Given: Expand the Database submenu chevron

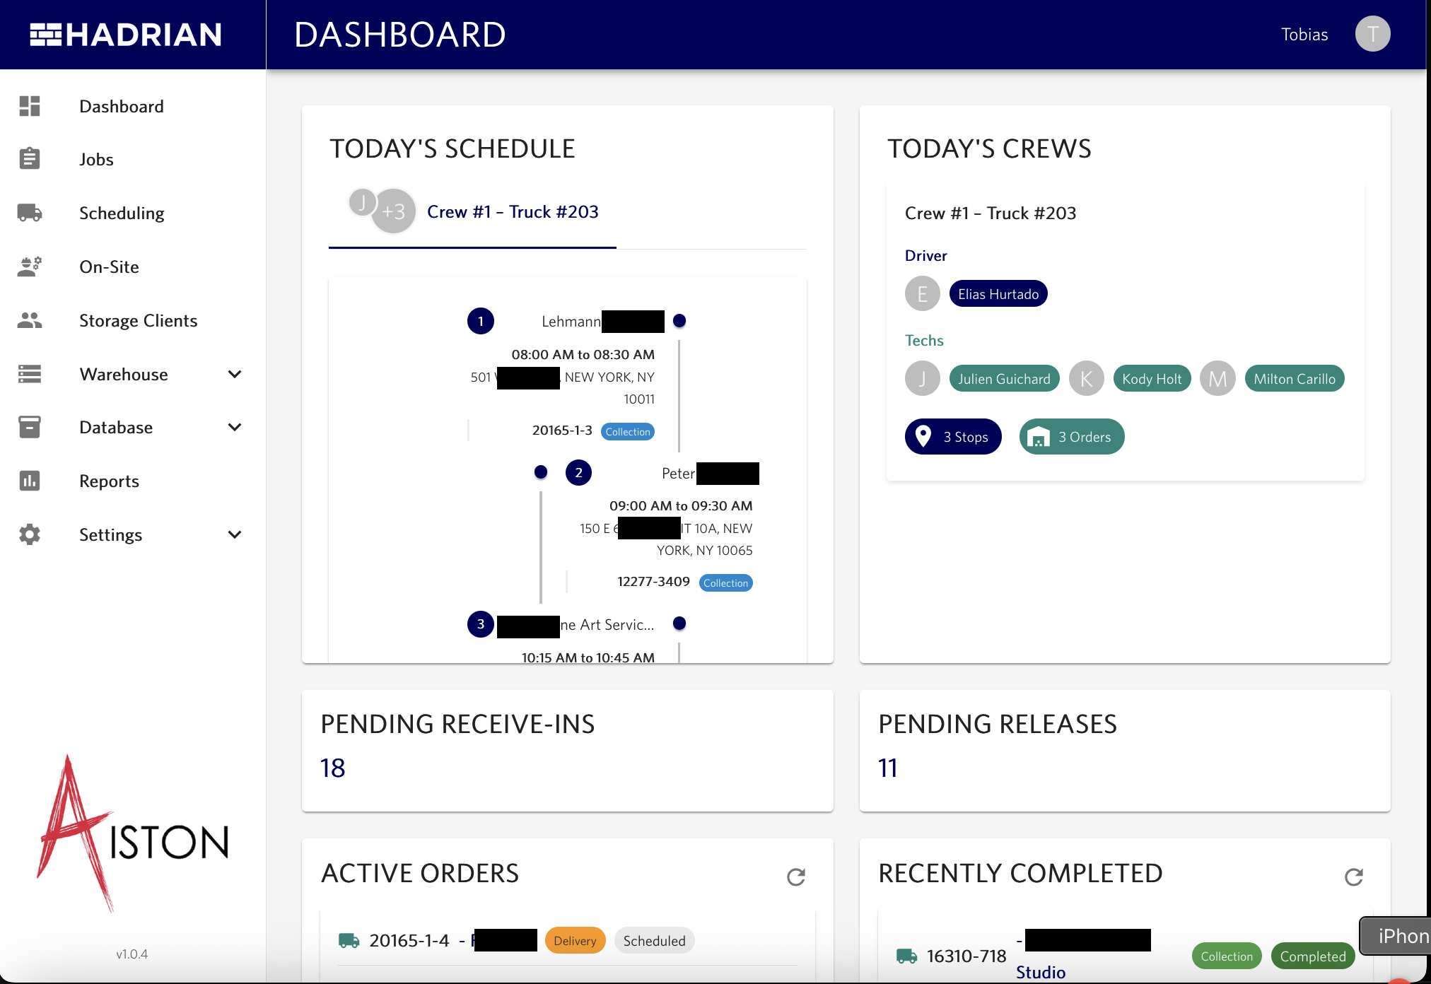Looking at the screenshot, I should click(x=235, y=427).
